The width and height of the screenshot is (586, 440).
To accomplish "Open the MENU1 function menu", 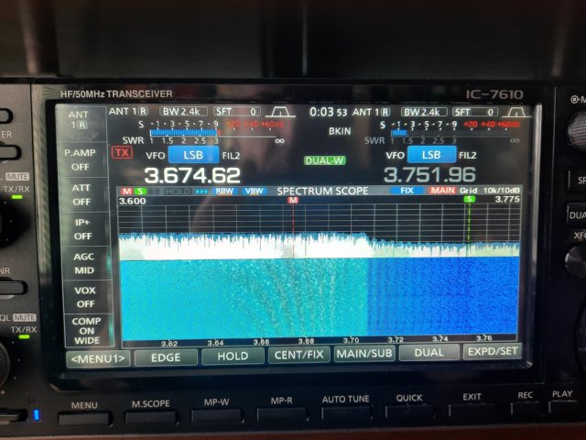I will (97, 357).
